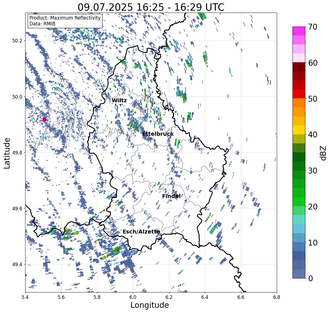Click the plus marker below Esch/Alzette label
330x312 pixels.
tap(131, 236)
